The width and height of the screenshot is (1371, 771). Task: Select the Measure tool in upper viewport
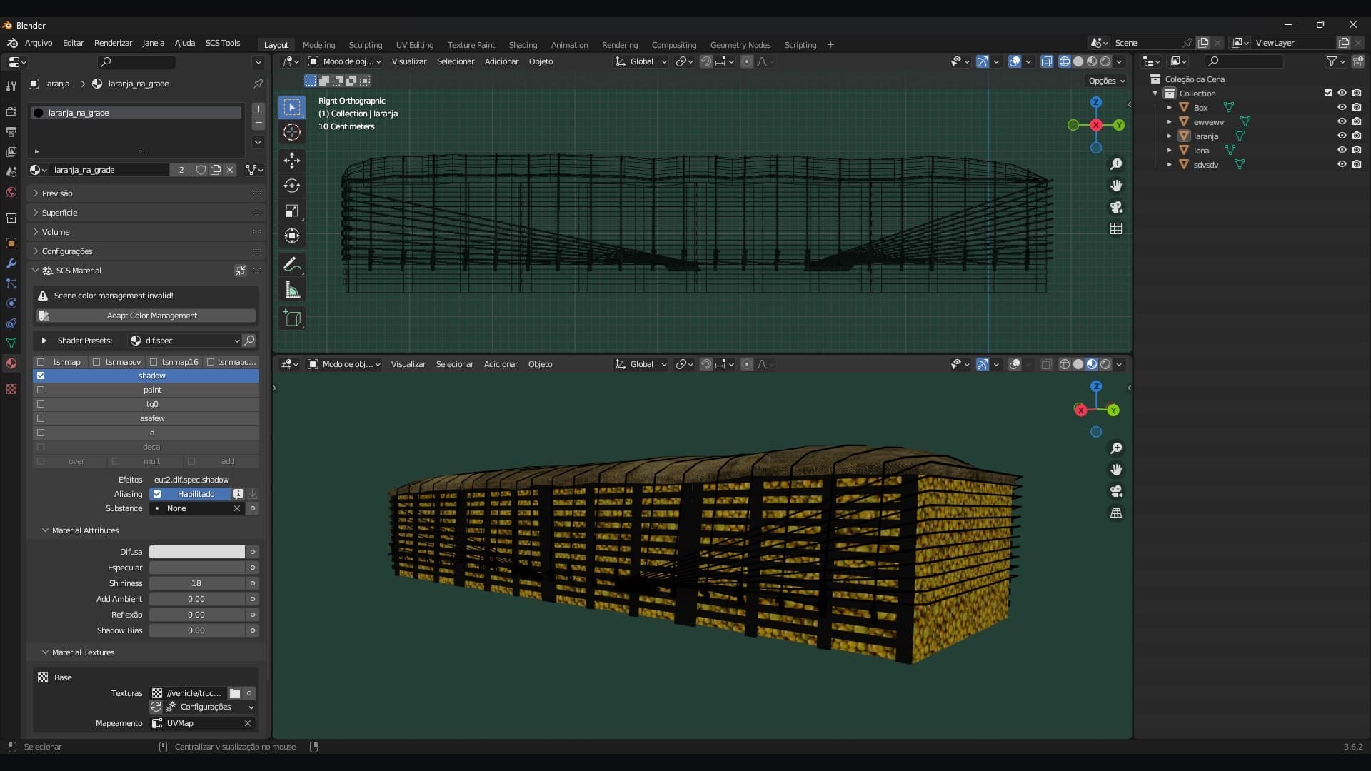tap(292, 290)
